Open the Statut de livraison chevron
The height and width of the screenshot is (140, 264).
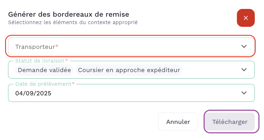point(244,70)
